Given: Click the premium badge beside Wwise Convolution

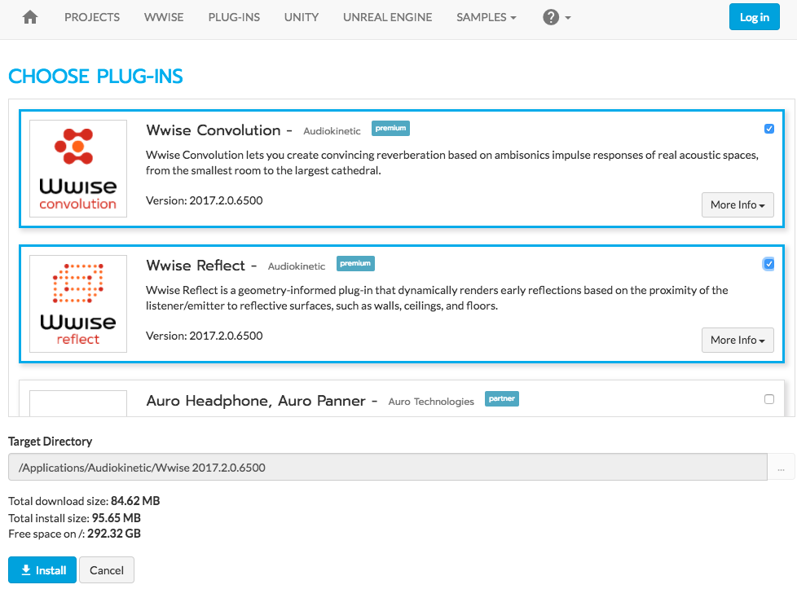Looking at the screenshot, I should pyautogui.click(x=390, y=128).
